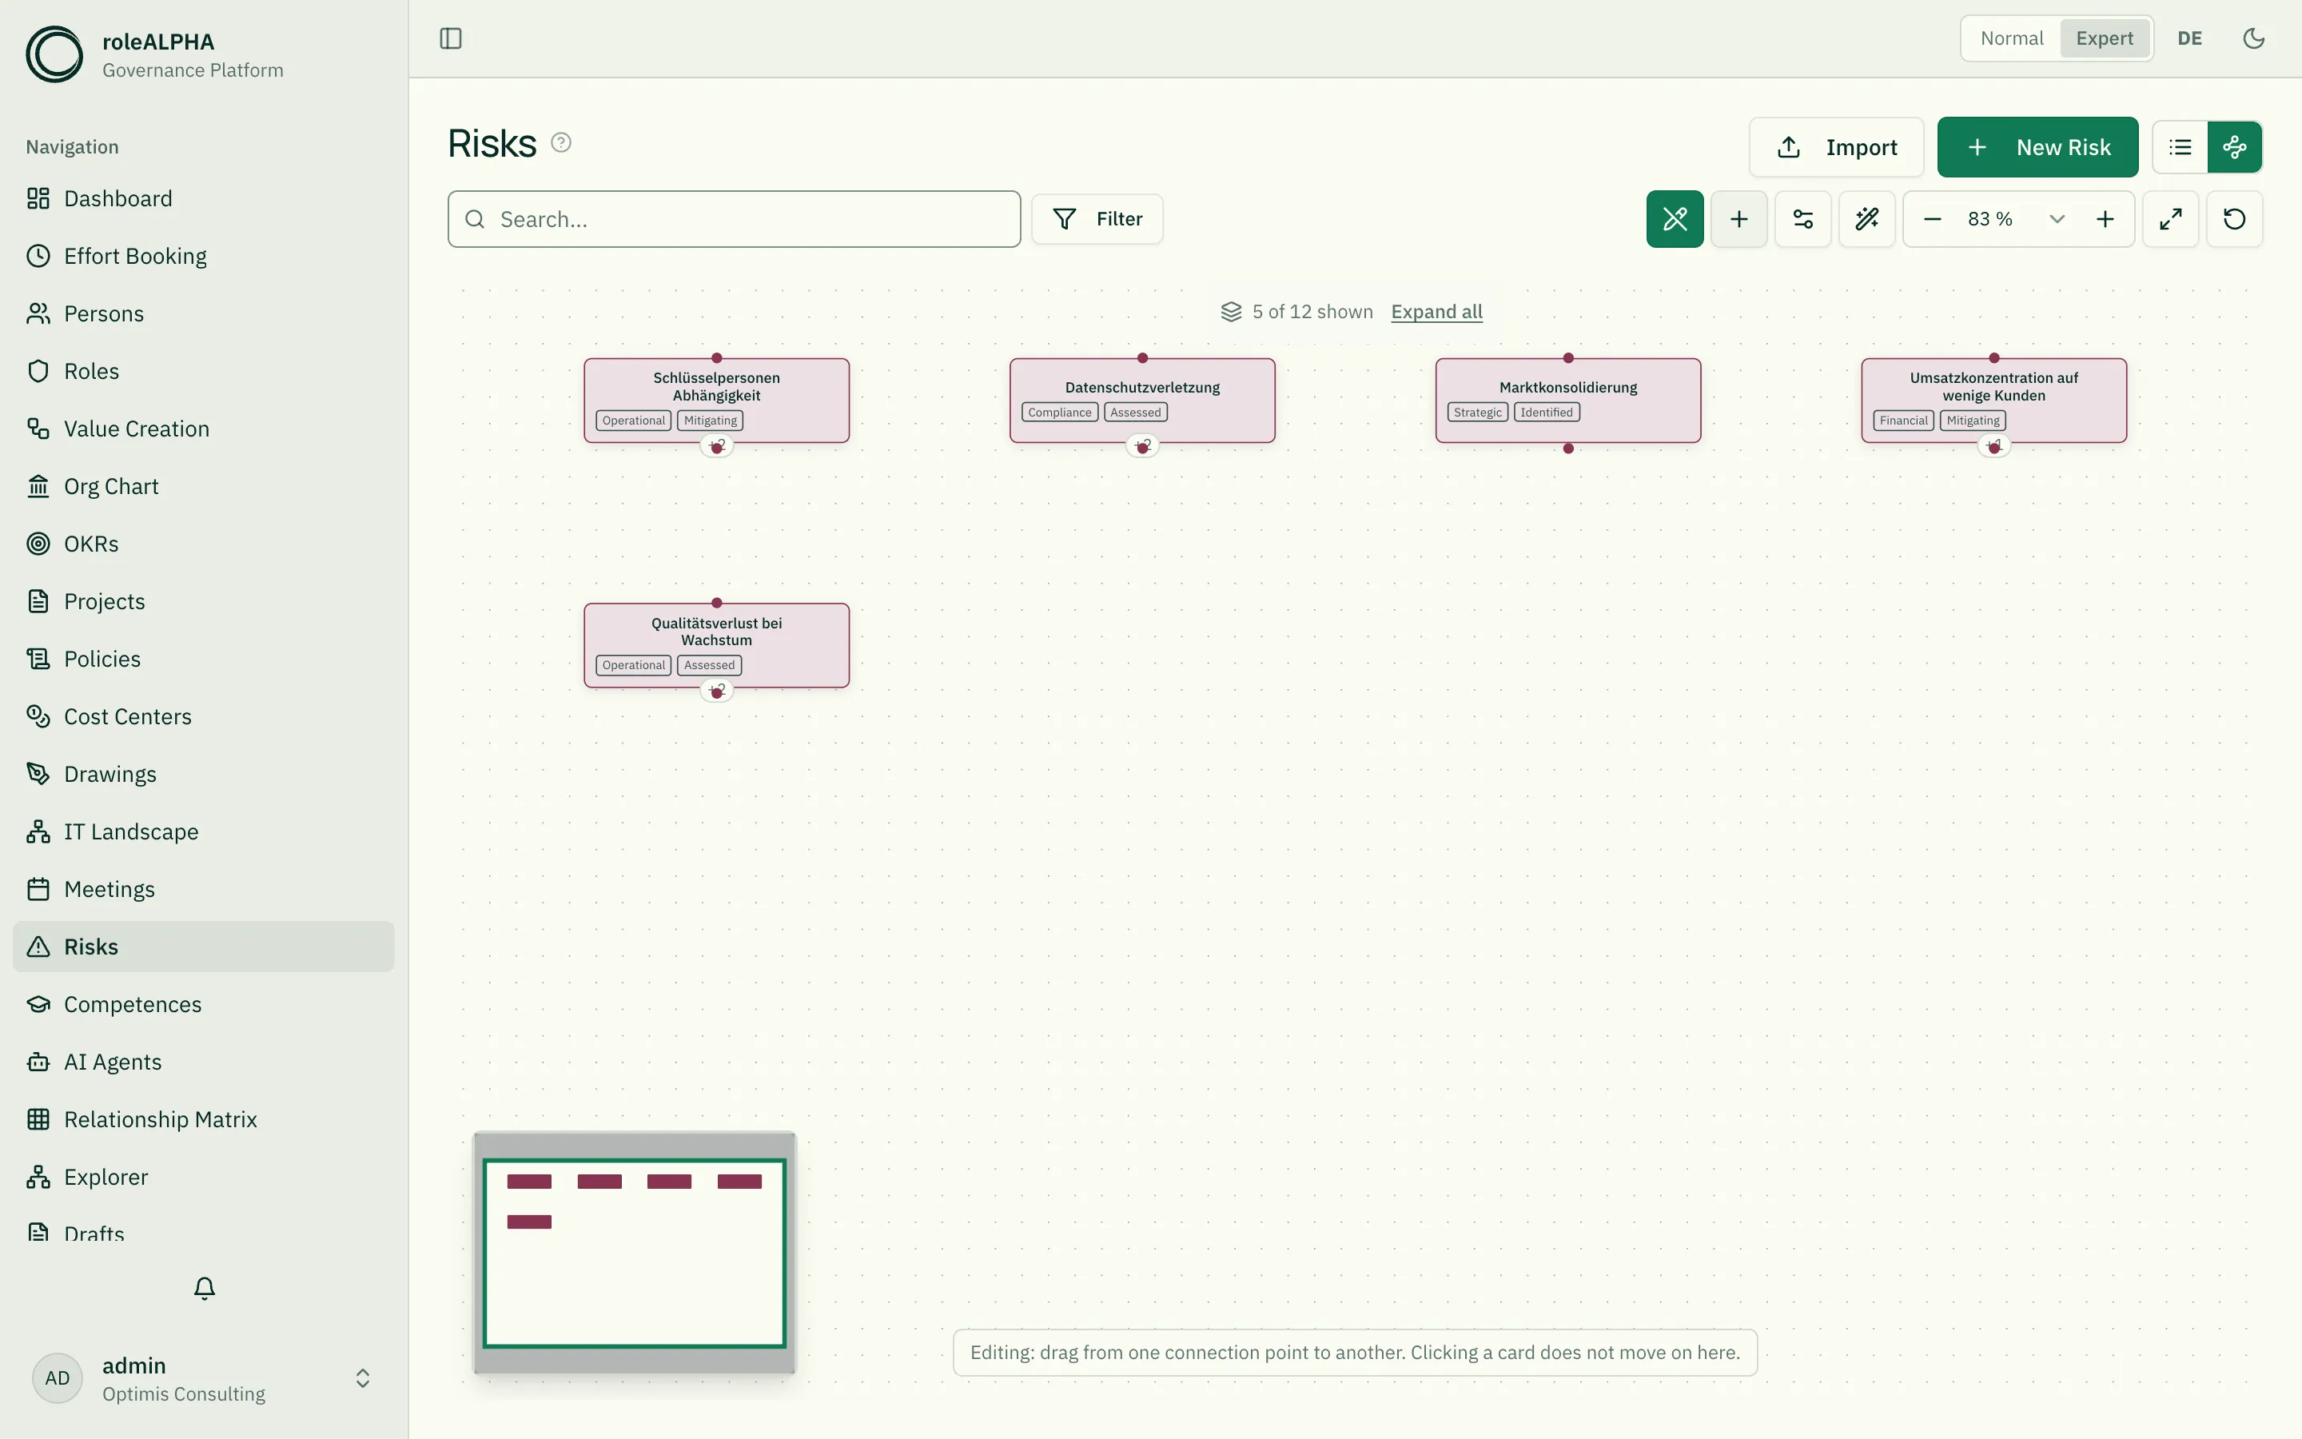
Task: Go to Effort Booking
Action: pyautogui.click(x=204, y=256)
